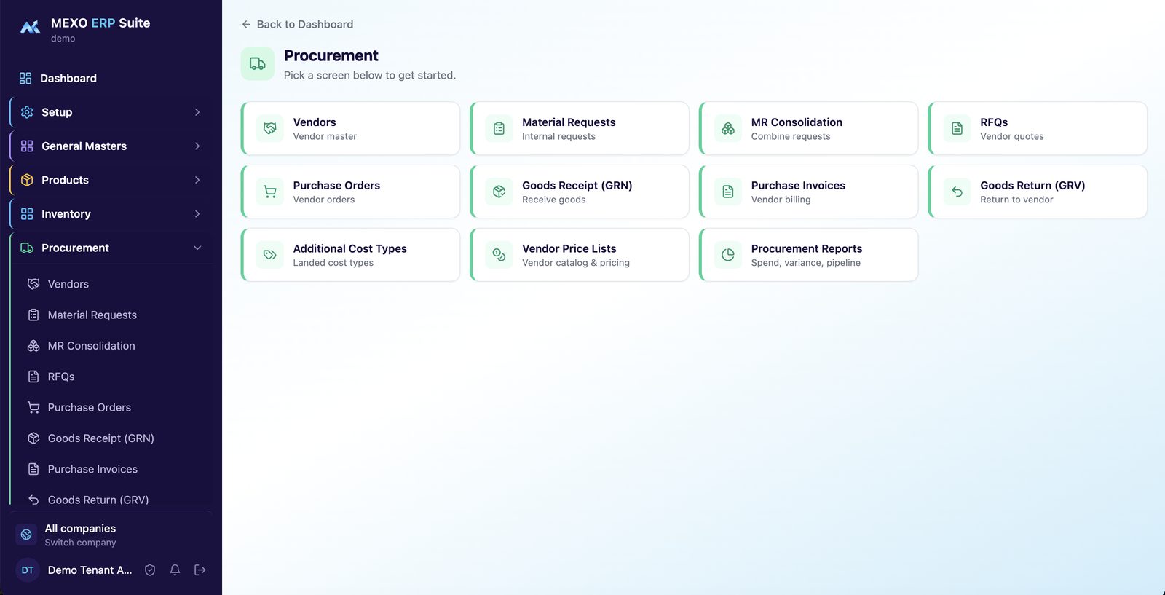Screen dimensions: 1165x595
Task: Open the Goods Return (GRV) card title
Action: tap(1032, 186)
